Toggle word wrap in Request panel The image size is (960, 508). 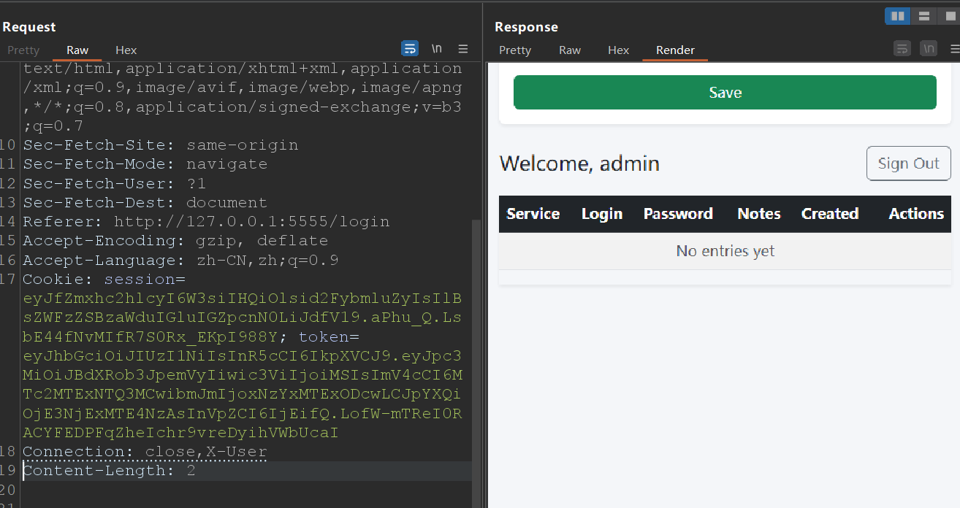410,49
